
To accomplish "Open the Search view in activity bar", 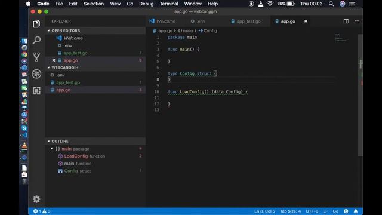I will (x=36, y=40).
